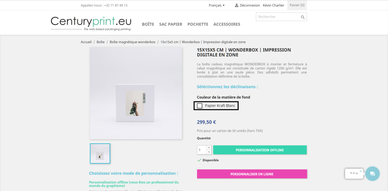Screen dimensions: 388x191
Task: Open the Panier cart
Action: [x=297, y=5]
